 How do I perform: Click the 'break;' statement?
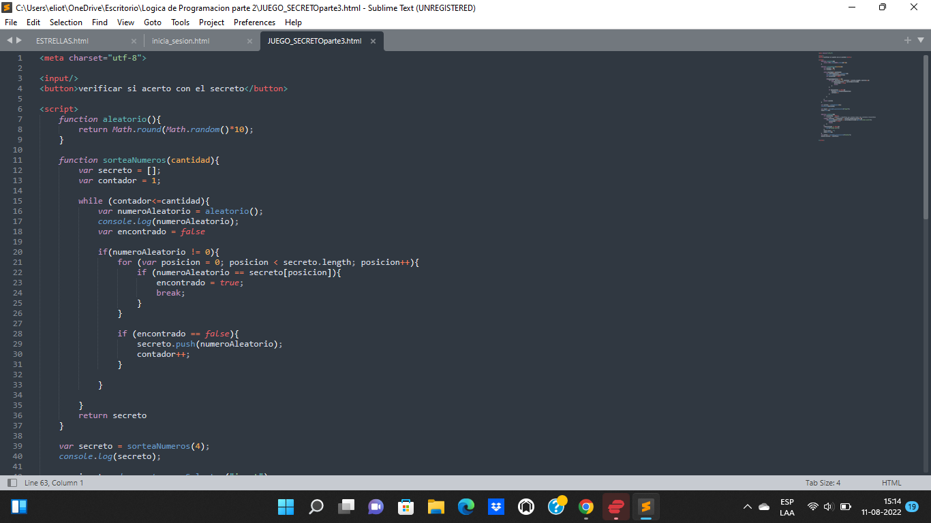[x=171, y=293]
